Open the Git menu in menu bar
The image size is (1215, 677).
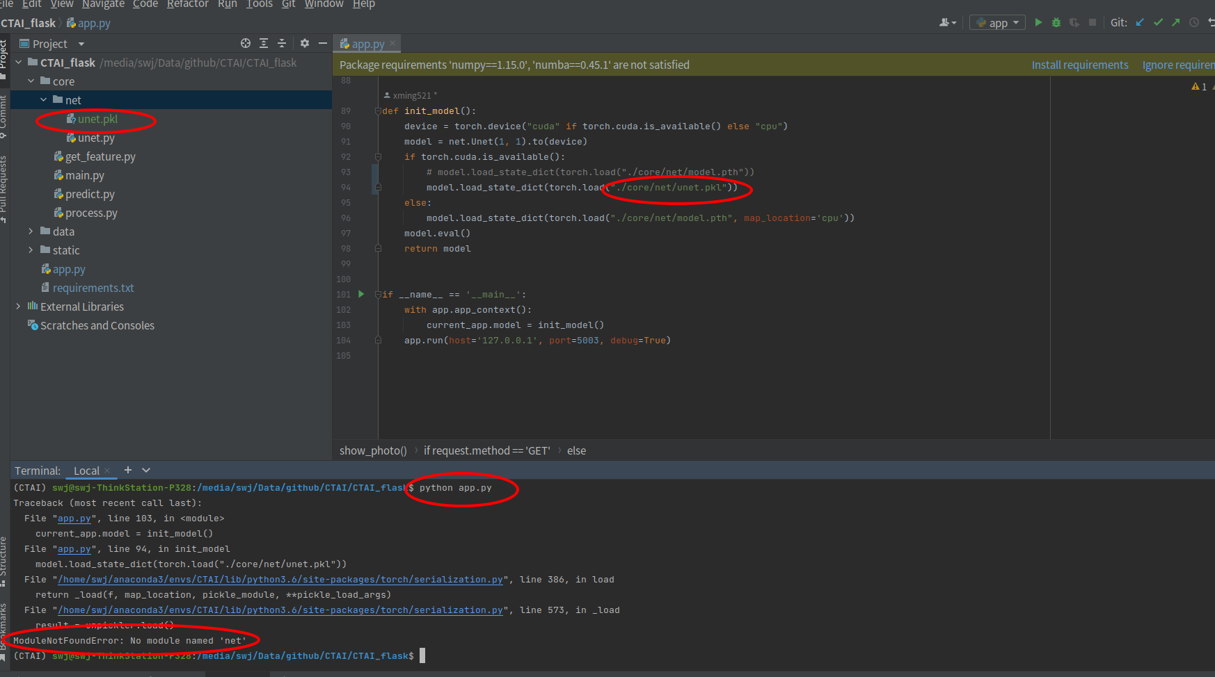click(289, 5)
